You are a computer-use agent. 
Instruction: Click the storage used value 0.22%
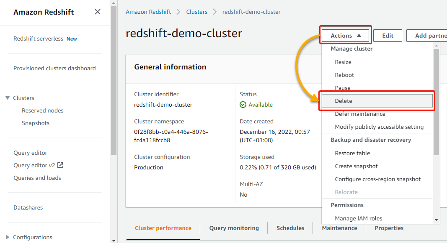pos(278,167)
